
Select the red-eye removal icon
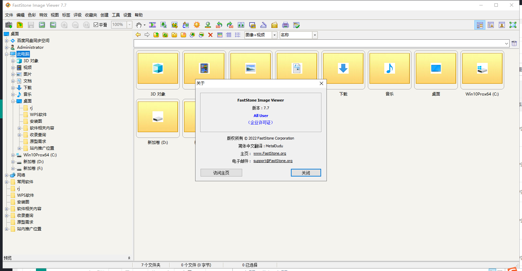pyautogui.click(x=208, y=25)
